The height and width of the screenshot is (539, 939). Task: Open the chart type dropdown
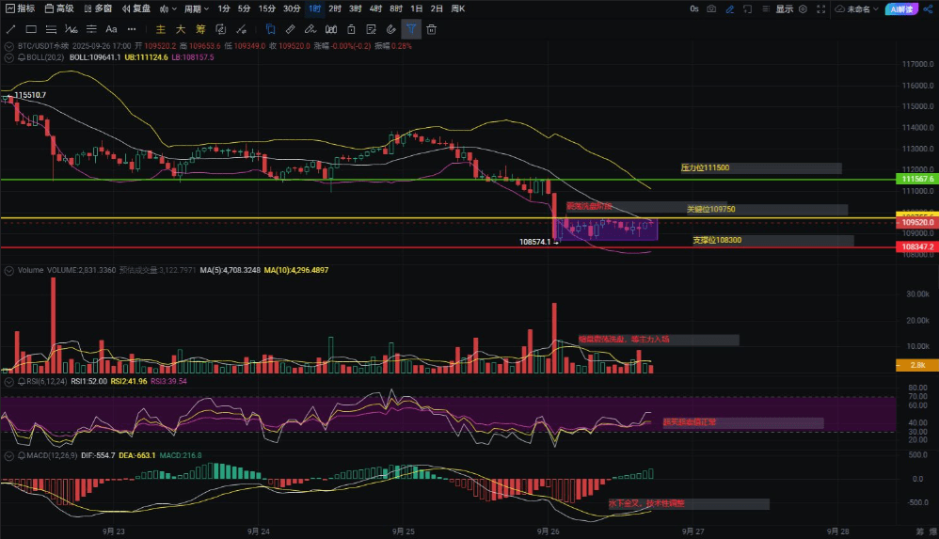tap(168, 9)
